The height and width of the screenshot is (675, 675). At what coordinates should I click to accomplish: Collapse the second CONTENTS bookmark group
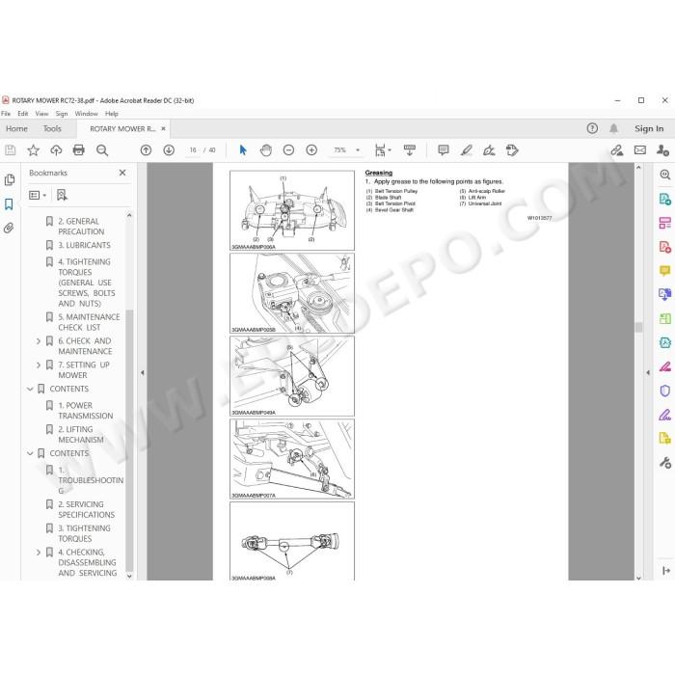[x=30, y=454]
